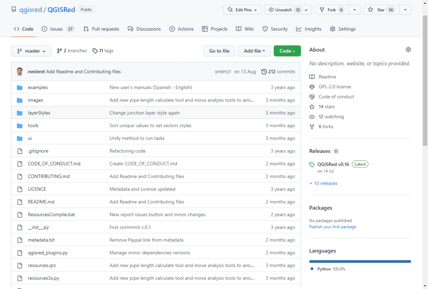Open the green Code dropdown

point(287,51)
